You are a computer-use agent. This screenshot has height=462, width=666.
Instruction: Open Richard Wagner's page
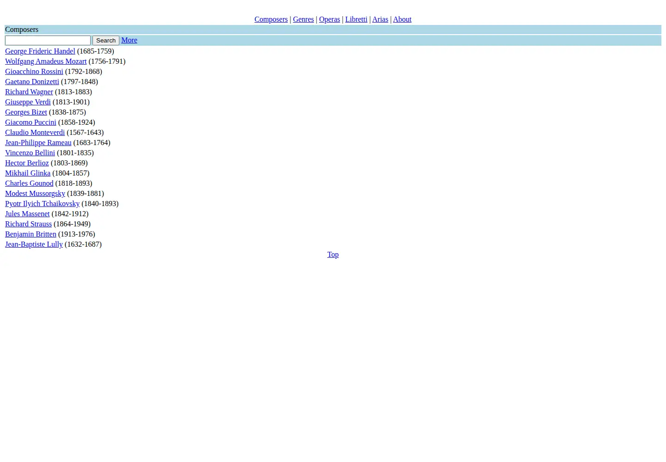click(x=29, y=92)
